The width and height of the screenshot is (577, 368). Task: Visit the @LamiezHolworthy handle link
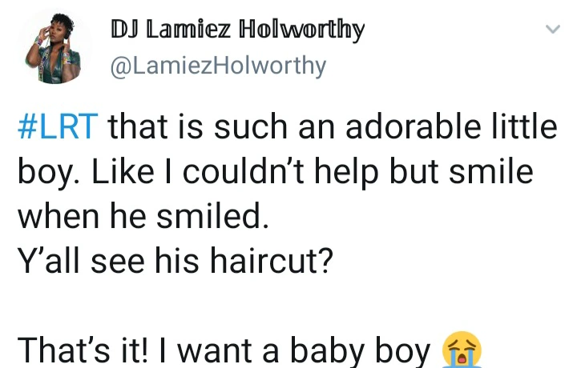click(x=218, y=66)
